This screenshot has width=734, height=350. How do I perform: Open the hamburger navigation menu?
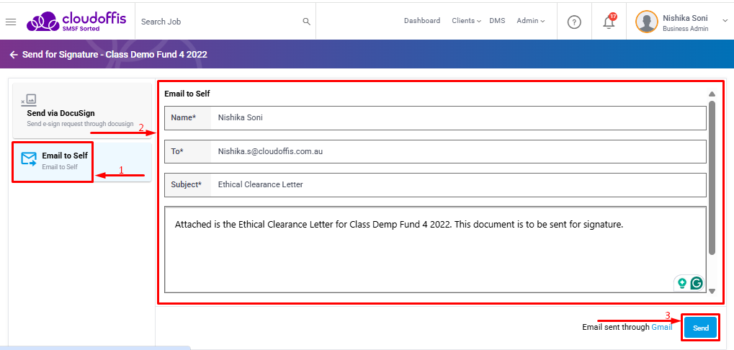11,22
